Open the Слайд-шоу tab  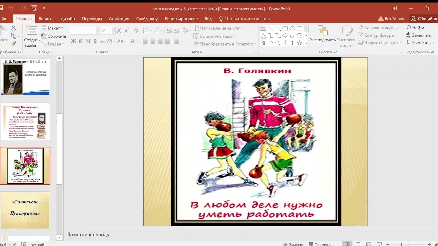[147, 19]
